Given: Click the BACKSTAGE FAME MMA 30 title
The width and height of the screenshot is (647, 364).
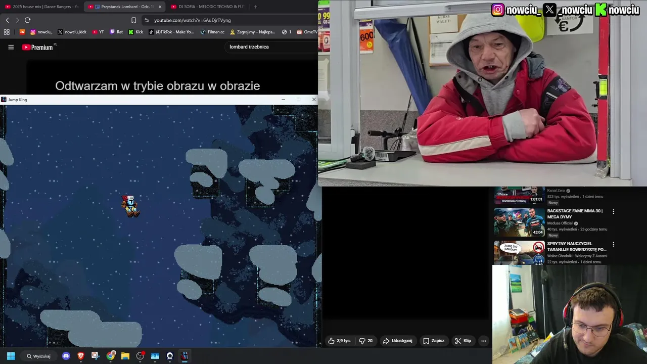Looking at the screenshot, I should coord(575,214).
